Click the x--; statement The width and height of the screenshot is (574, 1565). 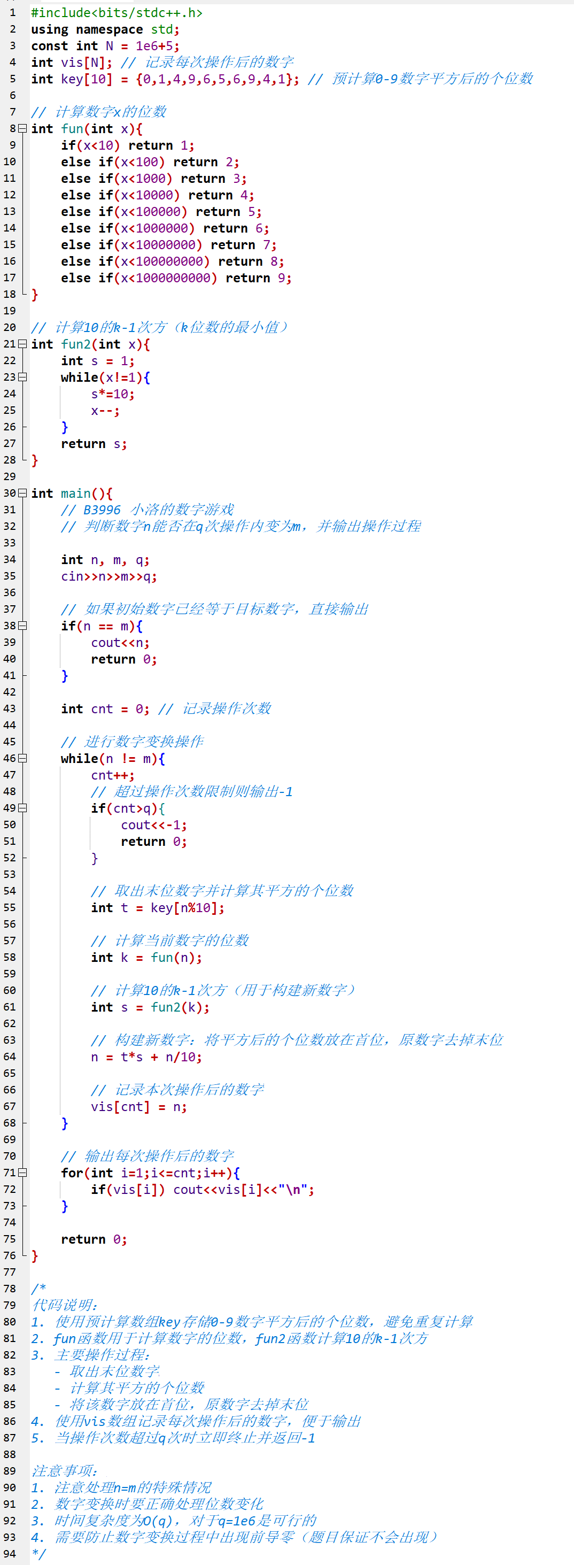105,411
